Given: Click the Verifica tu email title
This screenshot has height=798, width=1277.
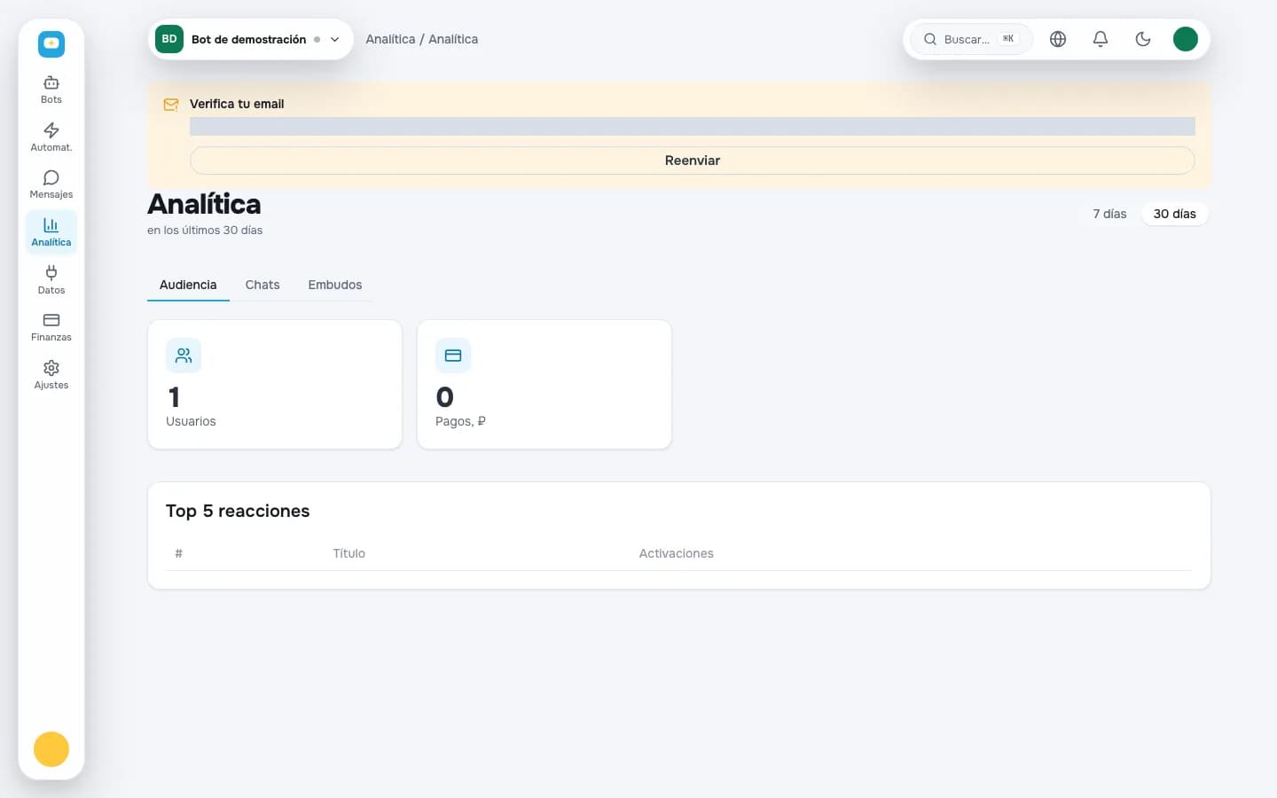Looking at the screenshot, I should [x=237, y=104].
